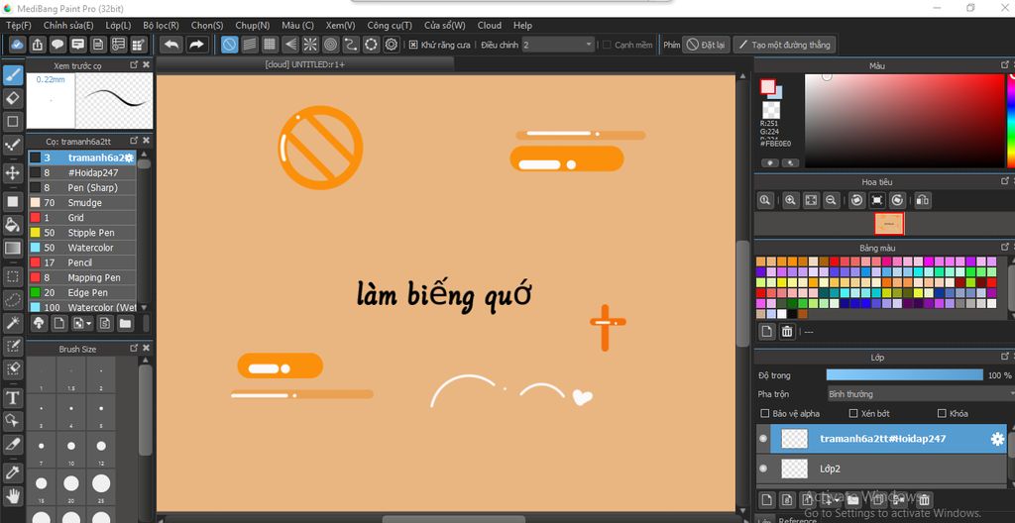The width and height of the screenshot is (1015, 523).
Task: Open Điều chỉnh correction dropdown
Action: (558, 45)
